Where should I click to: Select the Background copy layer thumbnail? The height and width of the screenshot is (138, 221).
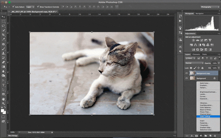[192, 73]
